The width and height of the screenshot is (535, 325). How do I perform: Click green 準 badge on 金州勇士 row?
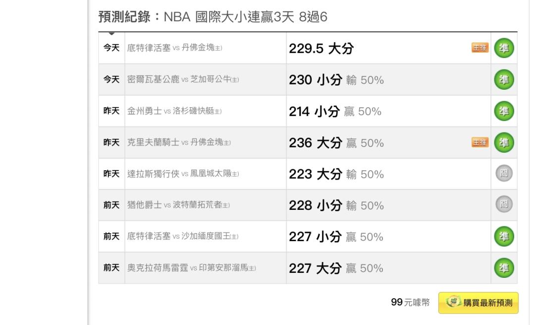[504, 111]
